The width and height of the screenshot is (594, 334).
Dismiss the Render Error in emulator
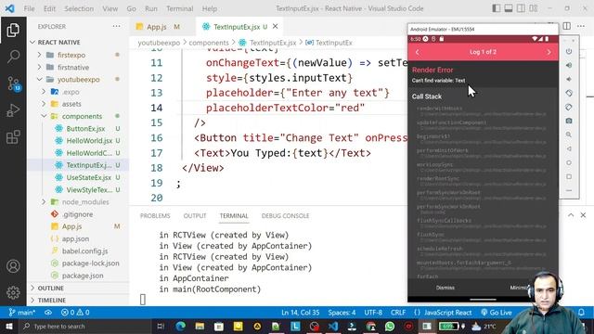point(445,288)
